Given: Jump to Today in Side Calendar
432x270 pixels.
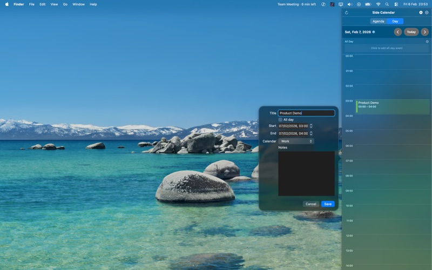Looking at the screenshot, I should click(x=411, y=32).
